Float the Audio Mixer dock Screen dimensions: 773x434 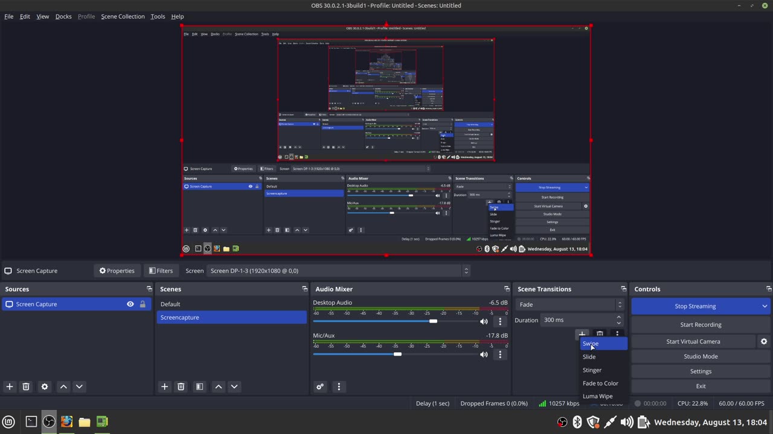(x=507, y=289)
